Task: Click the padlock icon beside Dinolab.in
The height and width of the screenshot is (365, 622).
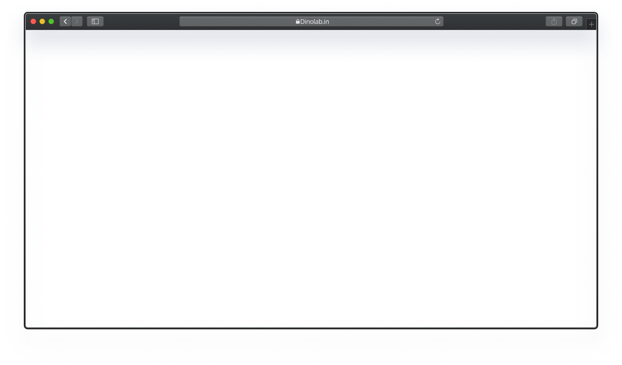Action: (298, 22)
